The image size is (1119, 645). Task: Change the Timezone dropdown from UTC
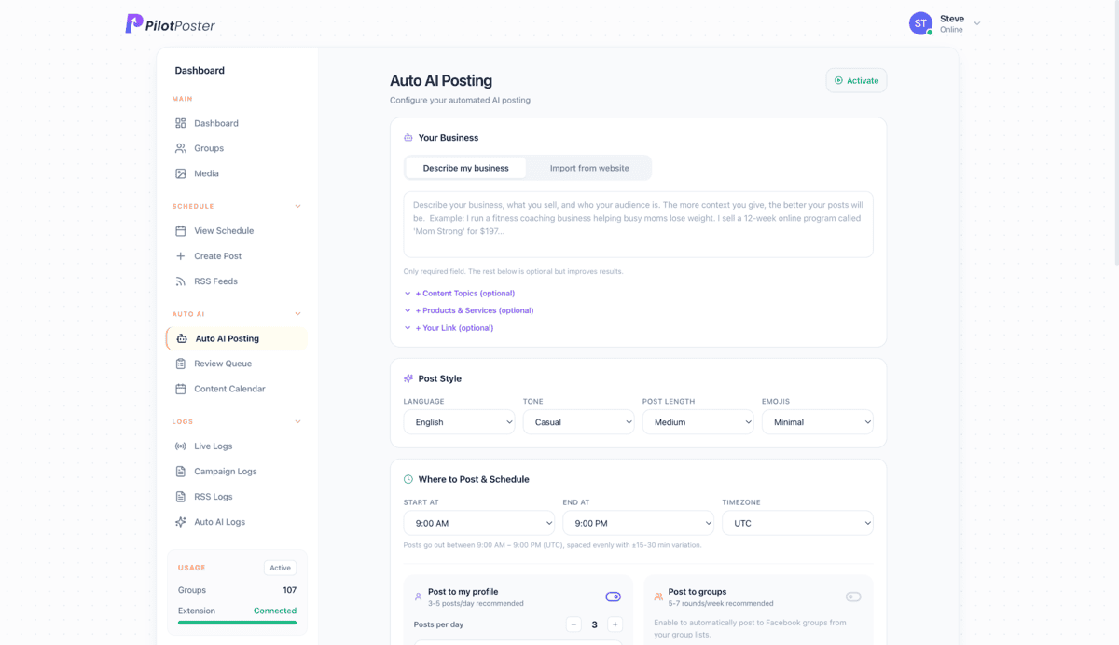coord(797,523)
